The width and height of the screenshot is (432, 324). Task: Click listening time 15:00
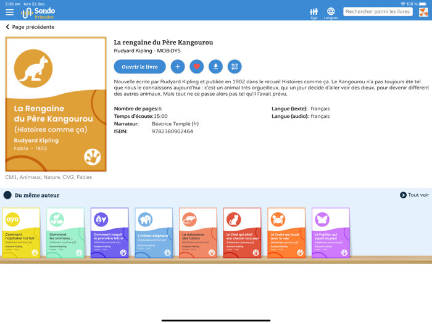[x=160, y=116]
